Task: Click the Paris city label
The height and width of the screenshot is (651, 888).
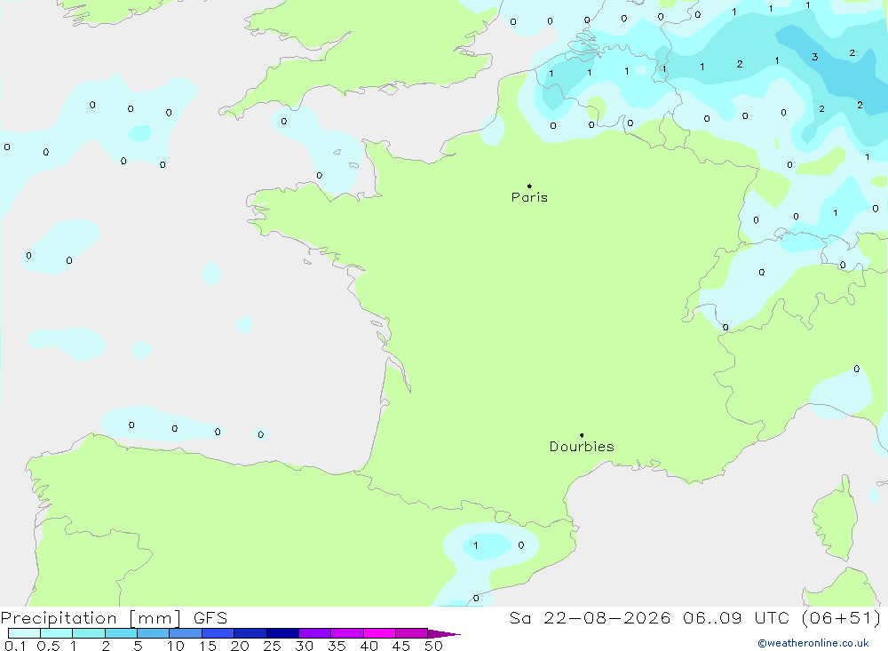Action: 529,197
